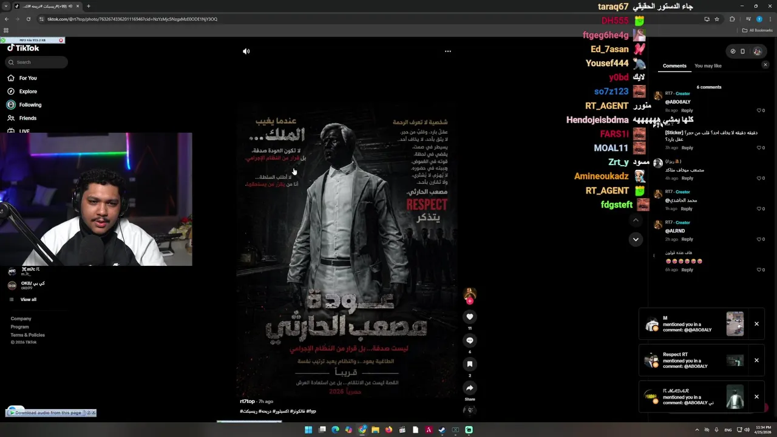This screenshot has height=437, width=777.
Task: Dismiss the bottom mention notification
Action: click(x=756, y=397)
